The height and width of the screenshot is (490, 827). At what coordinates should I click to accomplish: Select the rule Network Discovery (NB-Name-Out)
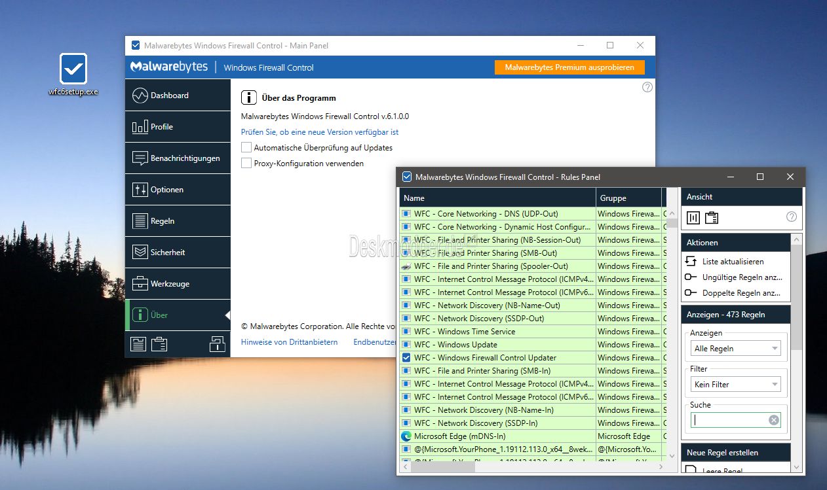point(497,306)
